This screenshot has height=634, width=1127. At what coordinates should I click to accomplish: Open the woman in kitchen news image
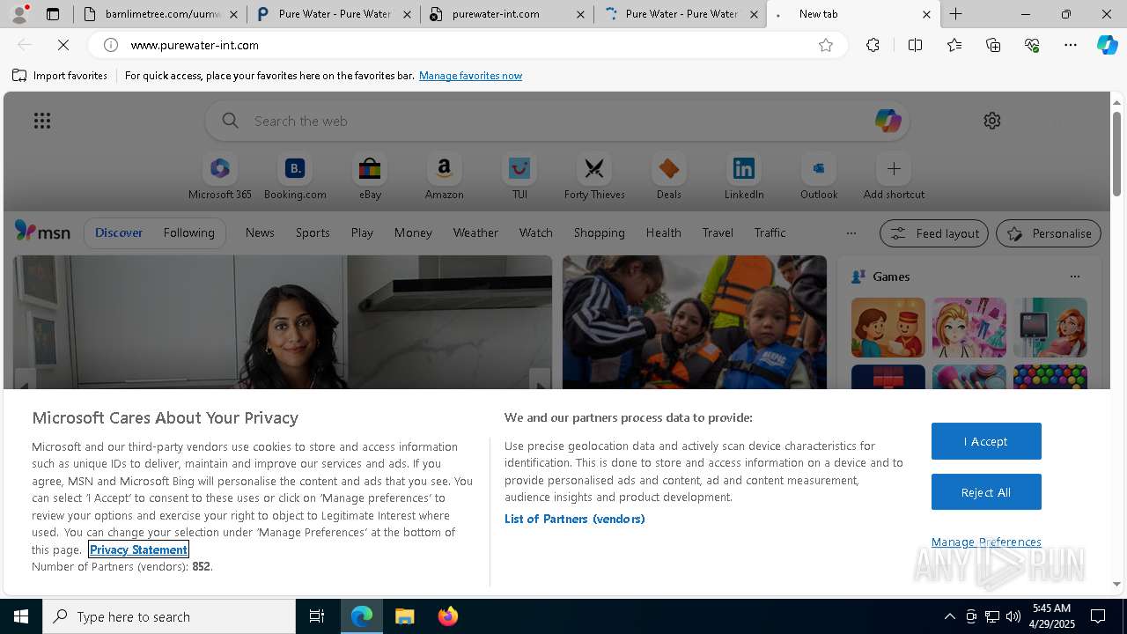pyautogui.click(x=283, y=322)
